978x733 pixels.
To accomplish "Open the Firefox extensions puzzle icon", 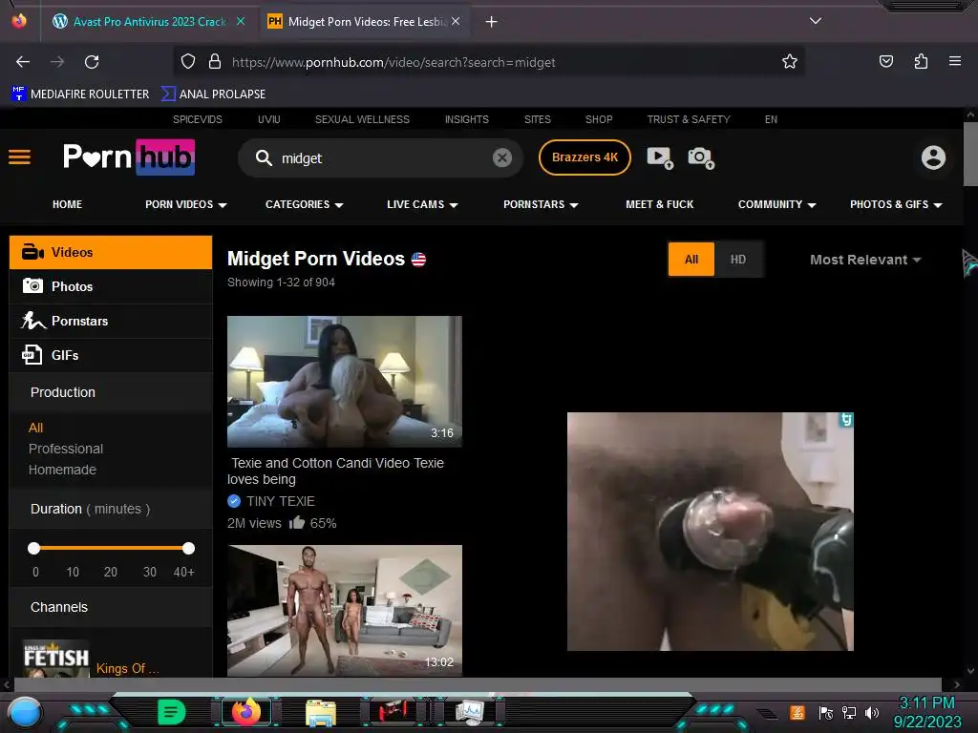I will point(921,61).
